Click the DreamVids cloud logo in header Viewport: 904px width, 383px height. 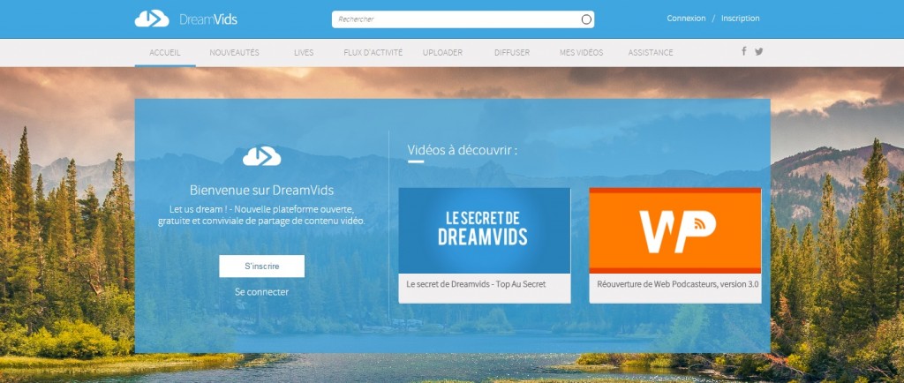tap(152, 19)
